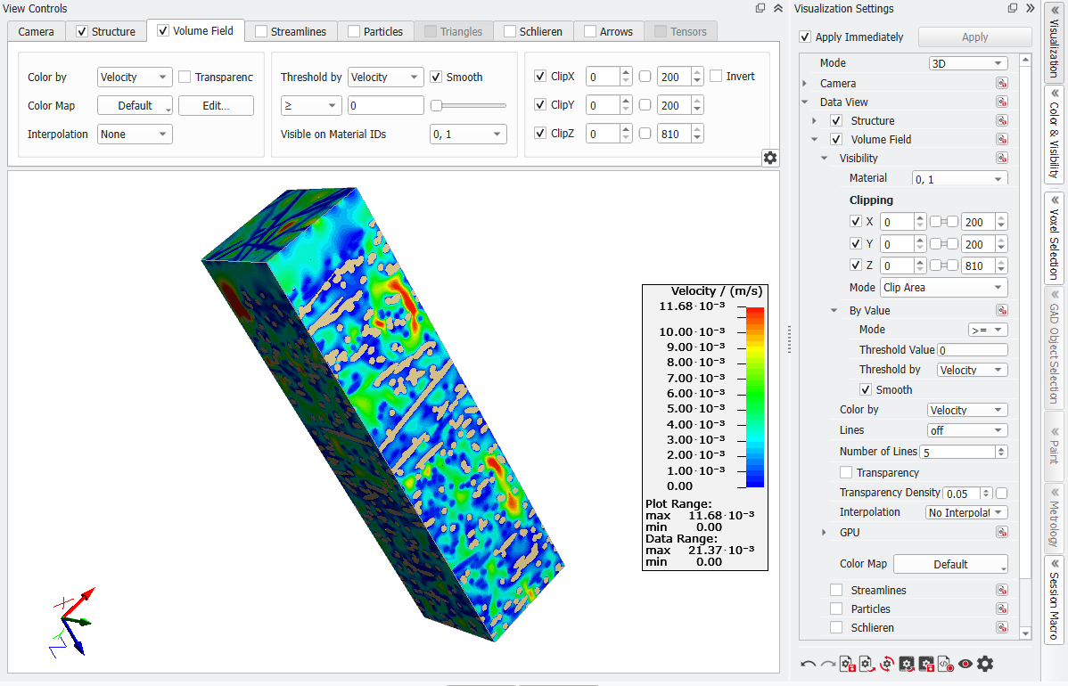Open the Voxel Selection side panel
The image size is (1068, 686).
[x=1054, y=238]
